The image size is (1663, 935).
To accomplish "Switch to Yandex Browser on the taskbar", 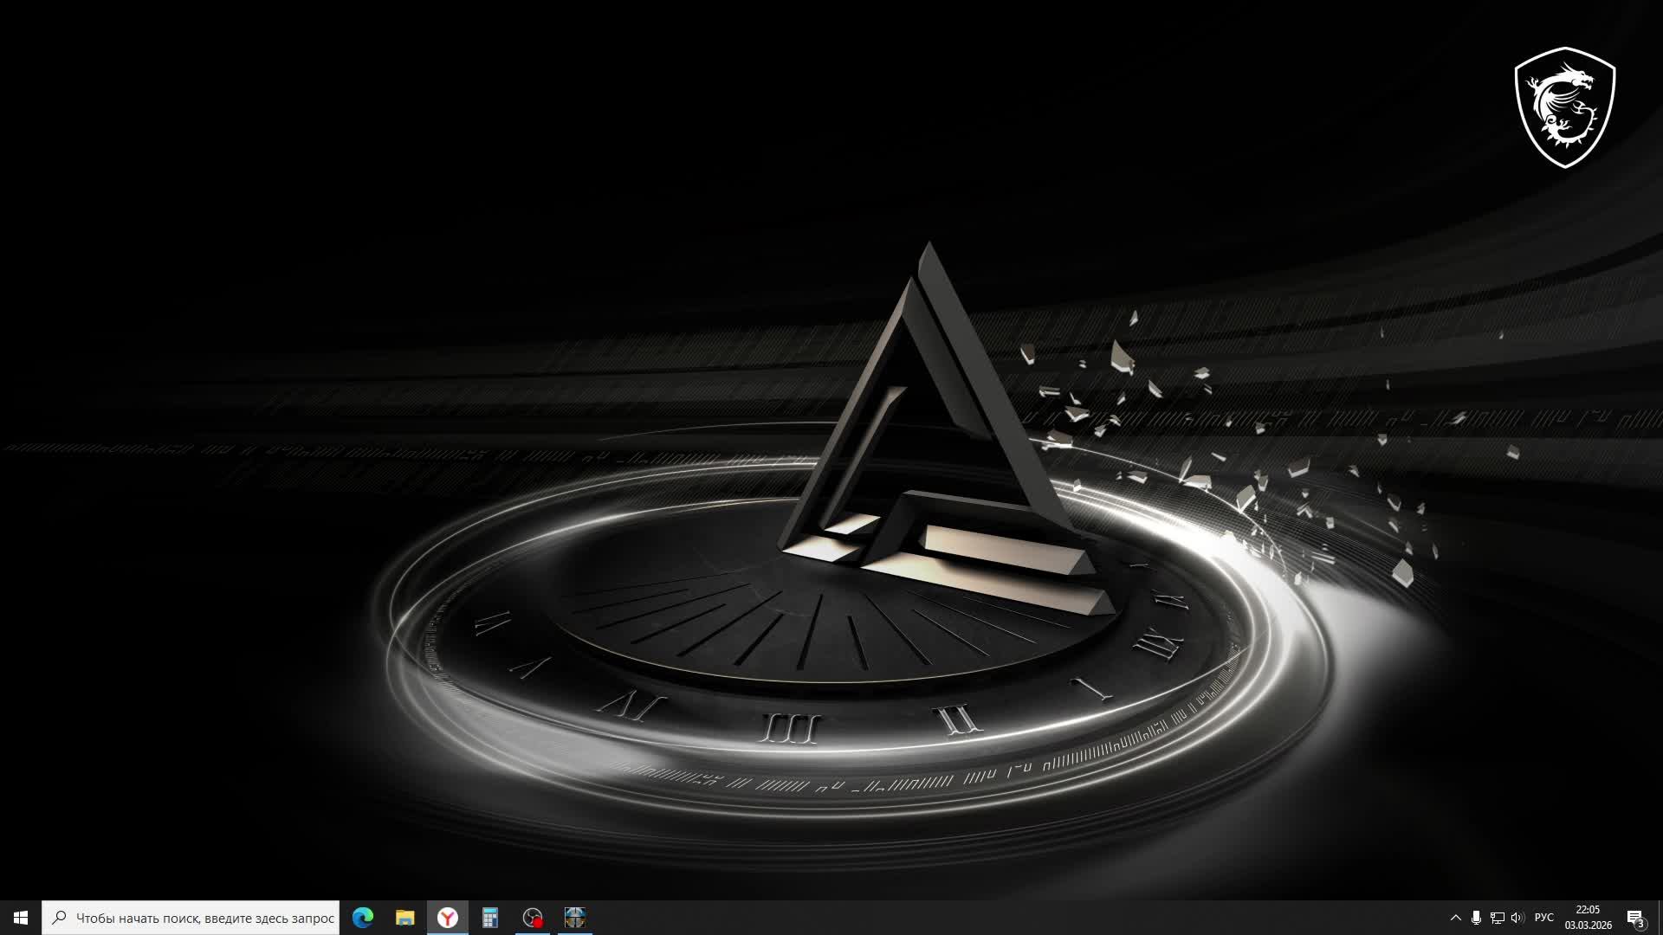I will pos(447,918).
